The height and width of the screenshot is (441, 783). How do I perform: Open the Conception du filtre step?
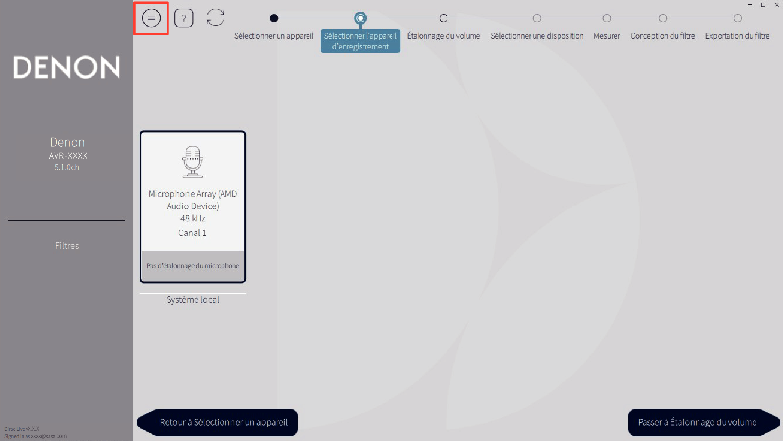(x=663, y=18)
